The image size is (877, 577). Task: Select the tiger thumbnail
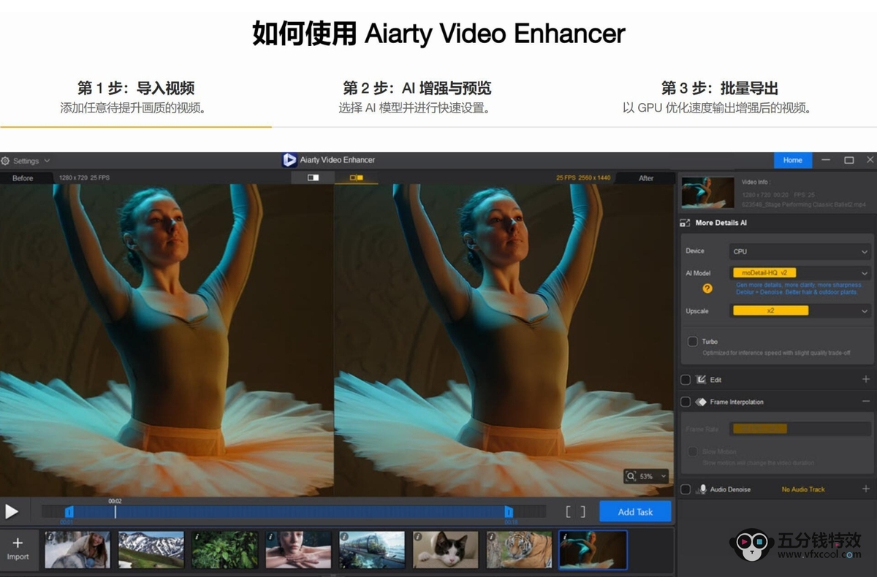pos(520,549)
